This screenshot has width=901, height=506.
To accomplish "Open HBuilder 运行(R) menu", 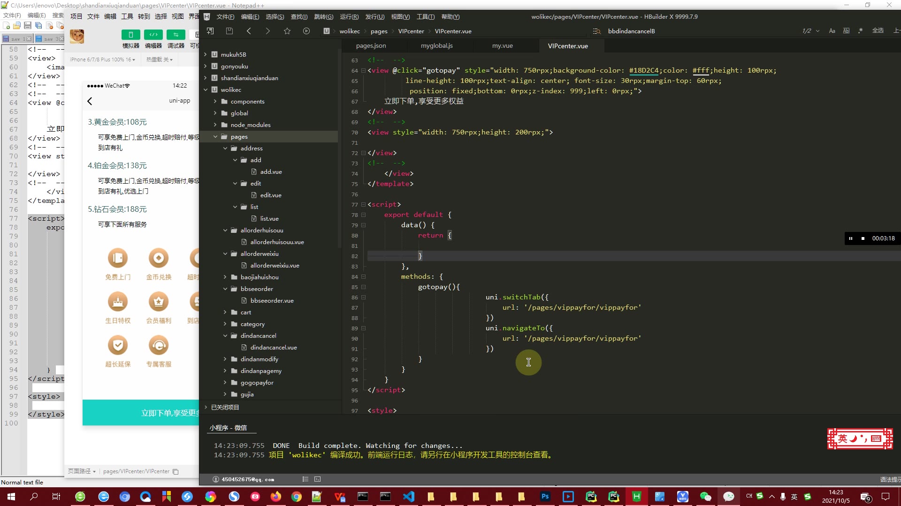I will (x=349, y=17).
